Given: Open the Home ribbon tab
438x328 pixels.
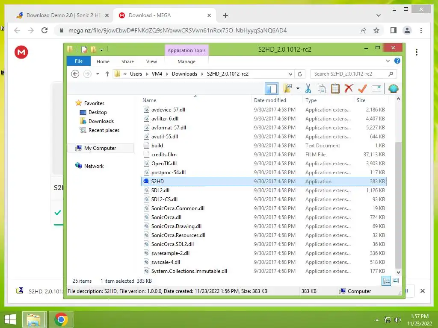Looking at the screenshot, I should pos(103,61).
